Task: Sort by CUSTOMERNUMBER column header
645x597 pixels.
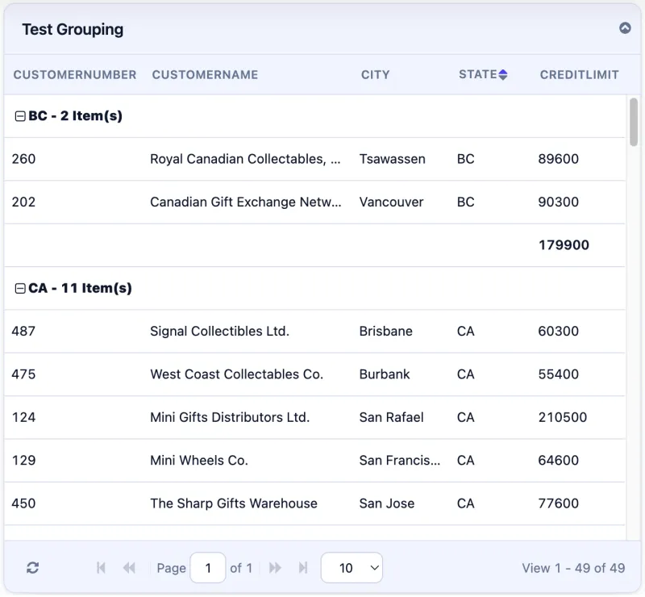Action: [74, 74]
